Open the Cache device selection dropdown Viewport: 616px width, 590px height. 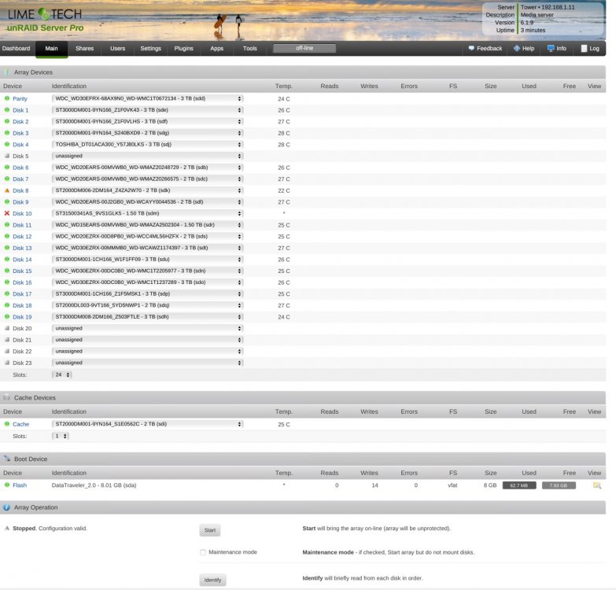(x=148, y=424)
